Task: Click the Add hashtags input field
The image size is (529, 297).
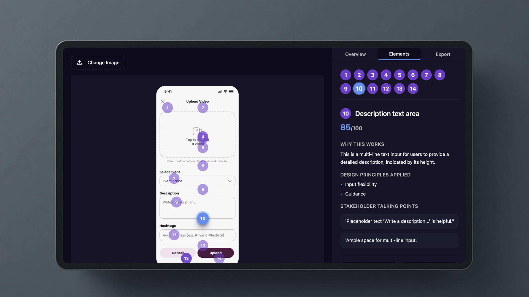Action: pos(197,235)
